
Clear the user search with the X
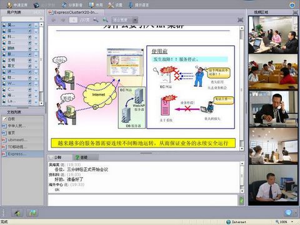(41, 19)
